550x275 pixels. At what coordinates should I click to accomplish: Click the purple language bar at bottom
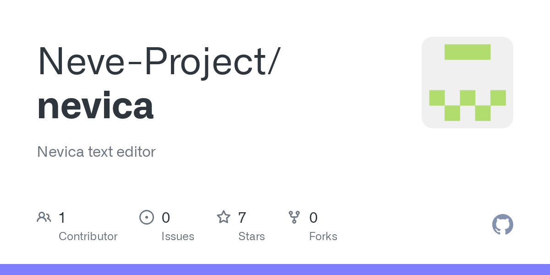click(x=275, y=269)
